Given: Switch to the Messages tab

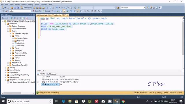Looking at the screenshot, I should [51, 74].
